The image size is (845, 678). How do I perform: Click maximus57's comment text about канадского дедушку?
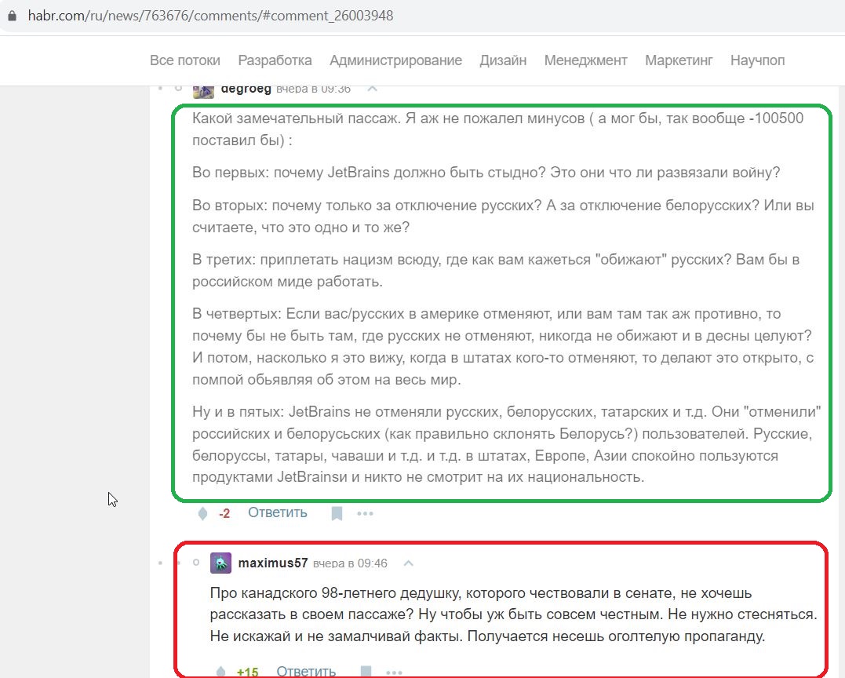[514, 614]
